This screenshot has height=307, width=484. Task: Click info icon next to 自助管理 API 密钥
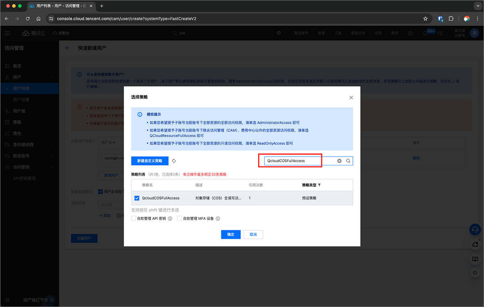[170, 219]
